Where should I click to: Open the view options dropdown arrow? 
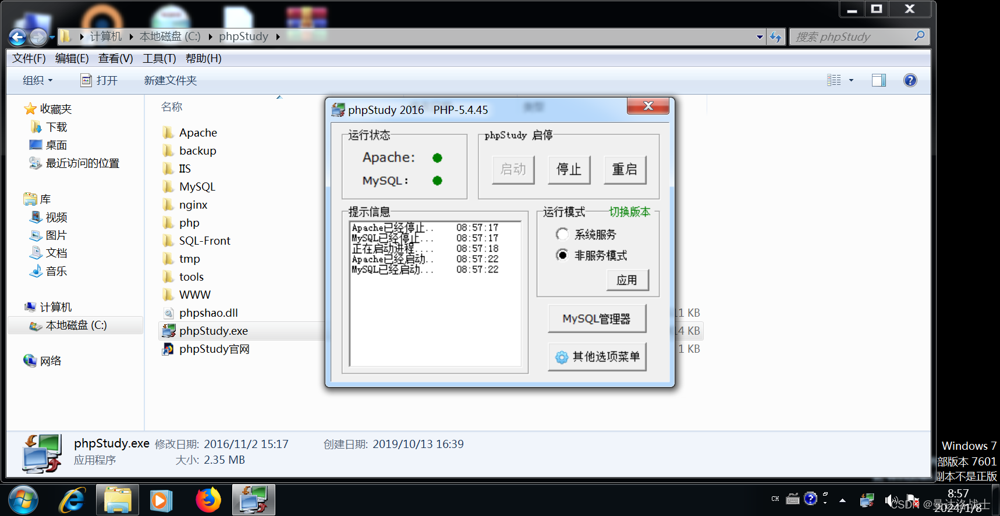pos(851,80)
